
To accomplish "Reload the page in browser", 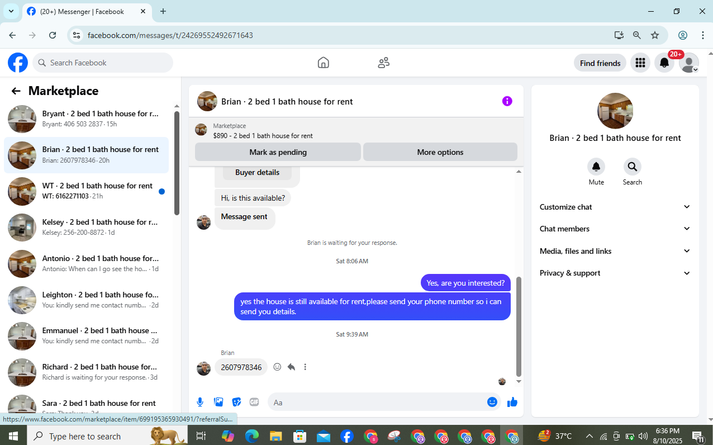I will coord(53,35).
